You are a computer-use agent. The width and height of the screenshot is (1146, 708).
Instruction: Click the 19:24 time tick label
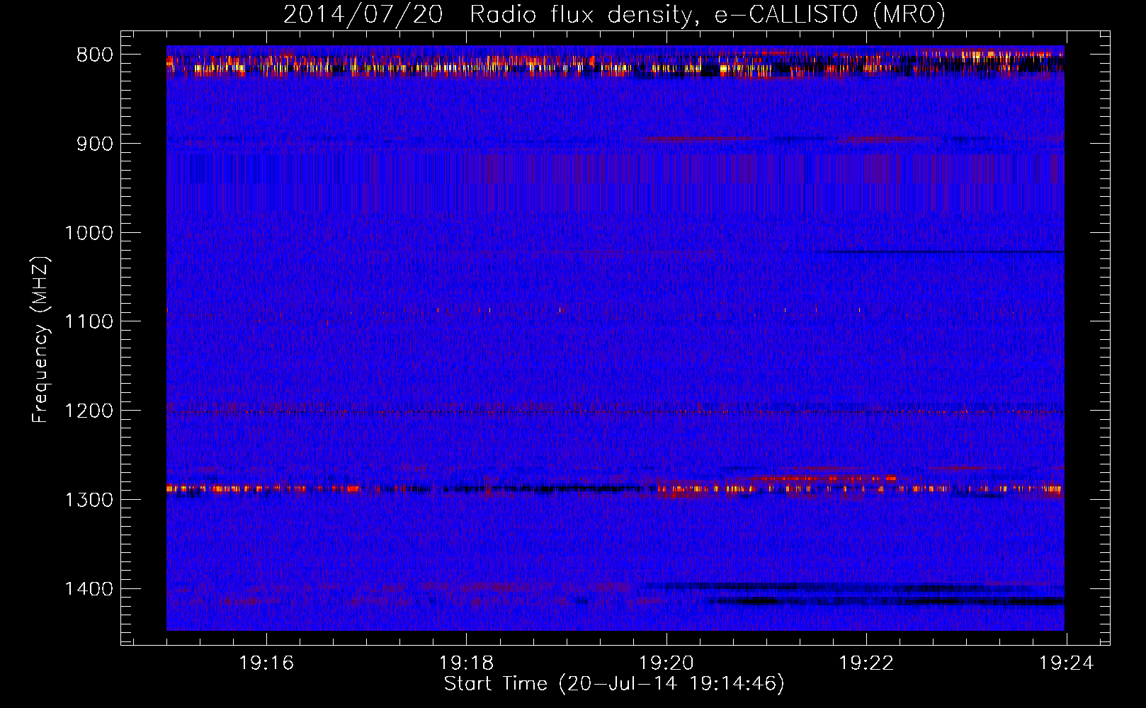pyautogui.click(x=1066, y=663)
